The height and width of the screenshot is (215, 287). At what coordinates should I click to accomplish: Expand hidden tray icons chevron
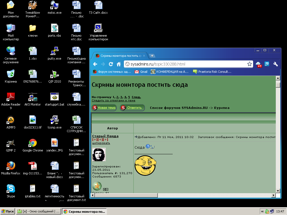262,212
